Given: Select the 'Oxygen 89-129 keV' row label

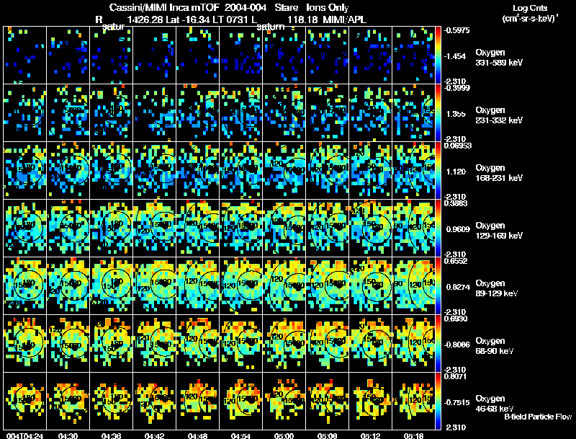Looking at the screenshot, I should pyautogui.click(x=497, y=288).
